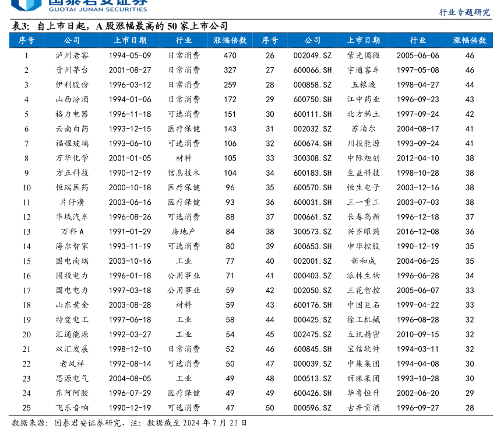Viewport: 497px width, 443px height.
Task: Select the 中国巨石 cell
Action: (364, 305)
